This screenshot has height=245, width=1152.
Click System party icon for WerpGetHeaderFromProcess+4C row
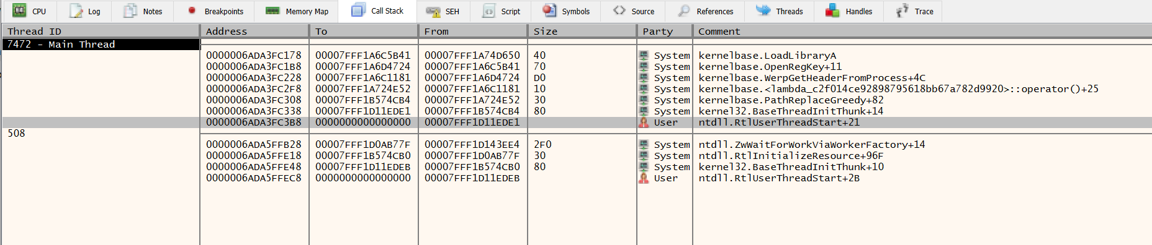point(644,78)
